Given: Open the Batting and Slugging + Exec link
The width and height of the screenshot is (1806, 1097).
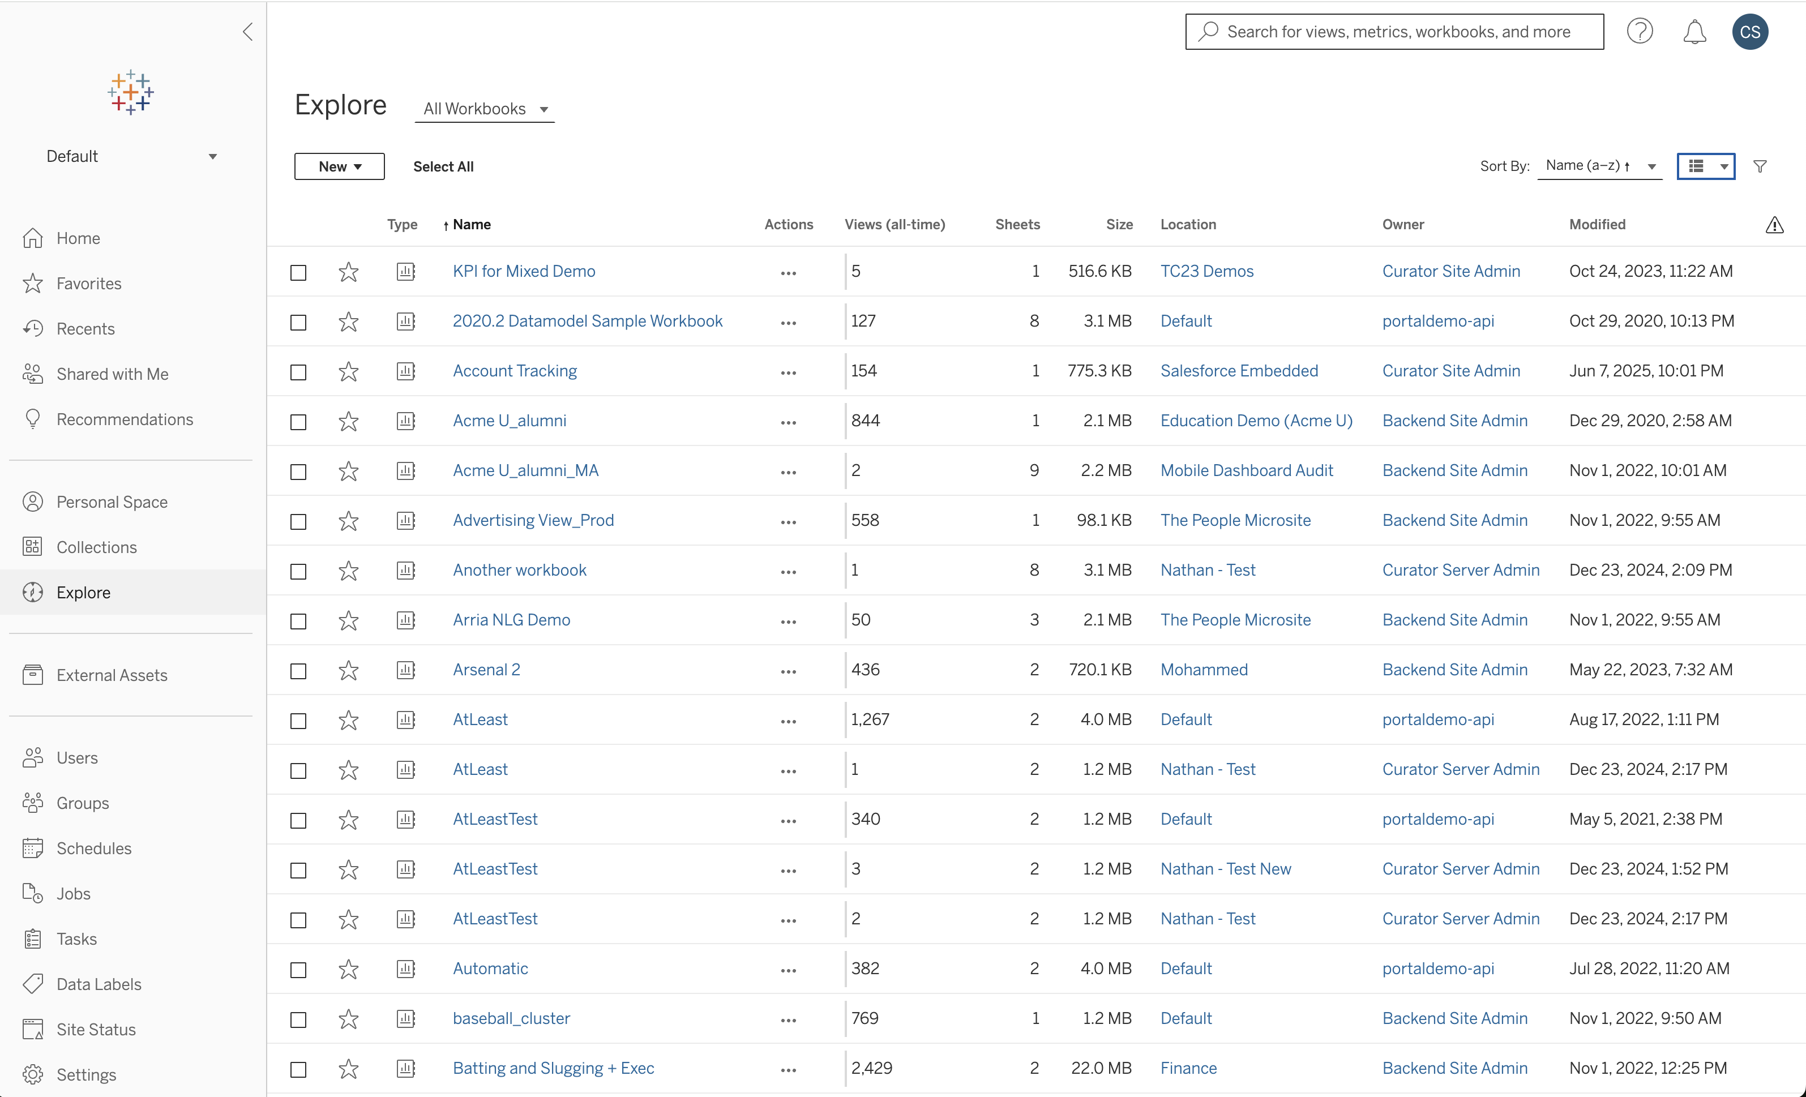Looking at the screenshot, I should (x=553, y=1069).
